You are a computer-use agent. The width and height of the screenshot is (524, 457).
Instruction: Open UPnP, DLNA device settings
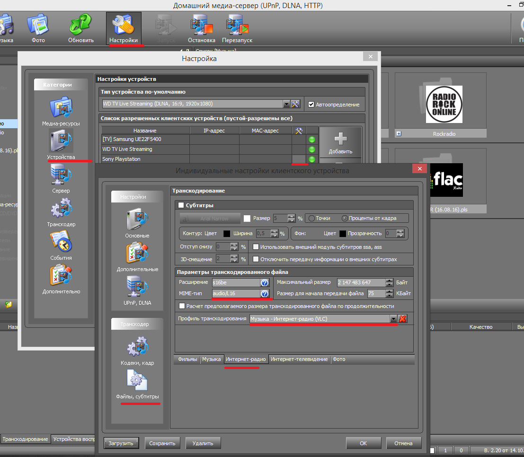click(137, 290)
